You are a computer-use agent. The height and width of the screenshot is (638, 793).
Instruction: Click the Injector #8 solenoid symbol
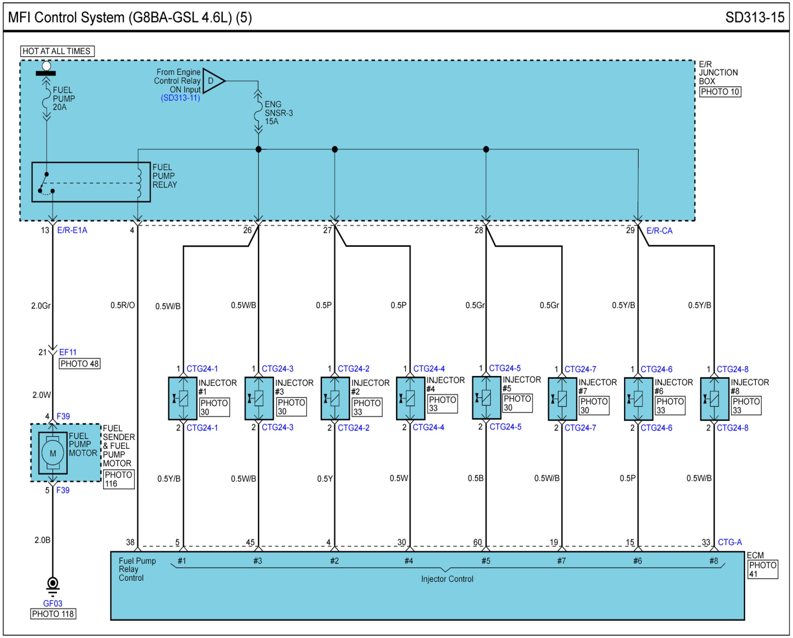(x=714, y=399)
